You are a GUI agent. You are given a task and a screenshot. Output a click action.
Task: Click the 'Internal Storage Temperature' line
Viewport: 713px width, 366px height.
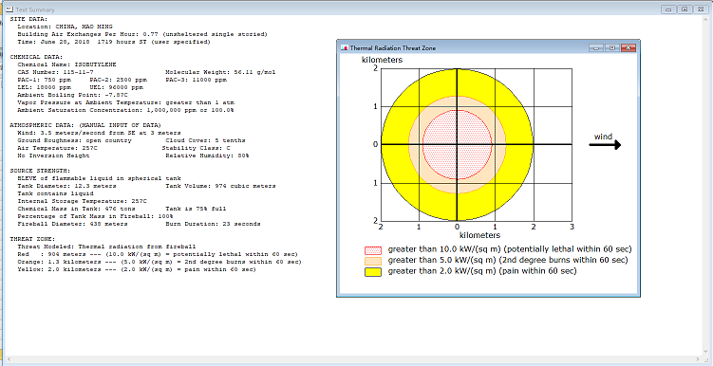pos(82,201)
